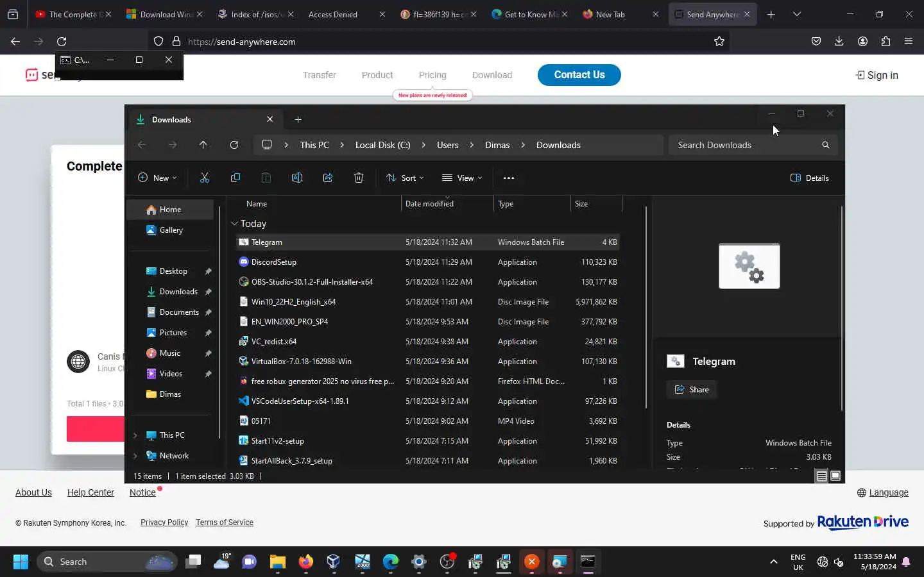Switch to Get to Know Firefox tab
924x577 pixels.
tap(529, 14)
